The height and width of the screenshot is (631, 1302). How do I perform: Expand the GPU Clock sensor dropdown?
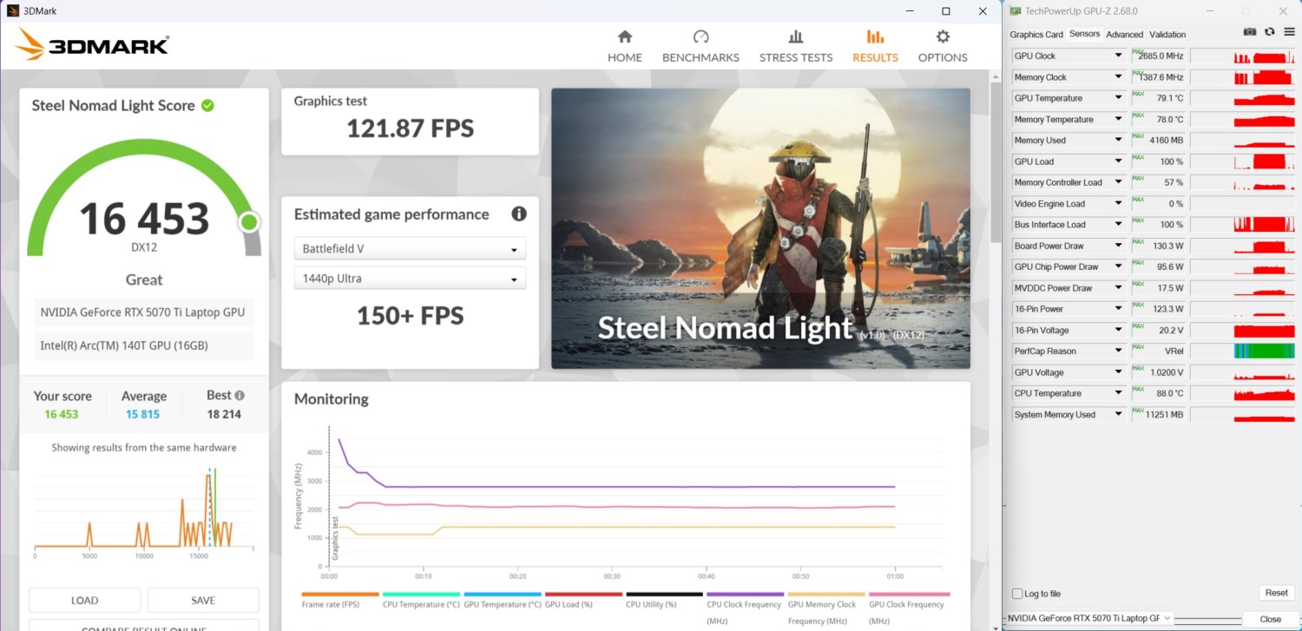coord(1119,56)
